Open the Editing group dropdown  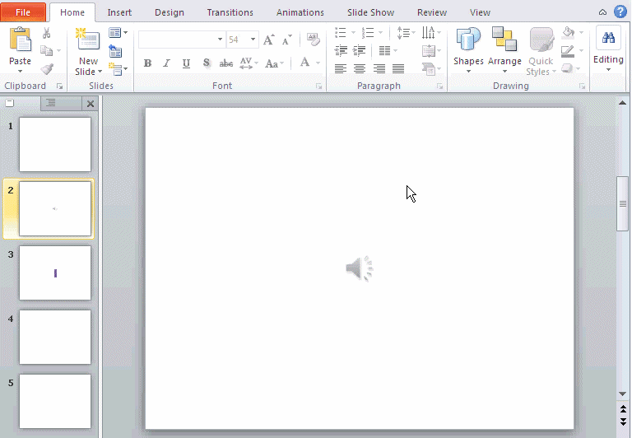pyautogui.click(x=608, y=51)
